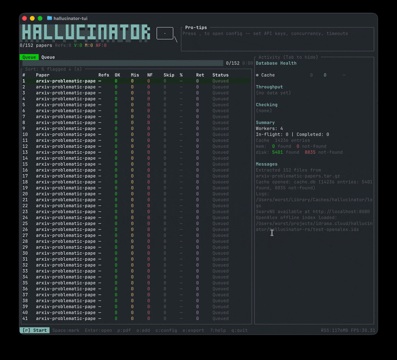Click the orange Mis count in row 21
Screen dimensions: 397x360
click(132, 200)
